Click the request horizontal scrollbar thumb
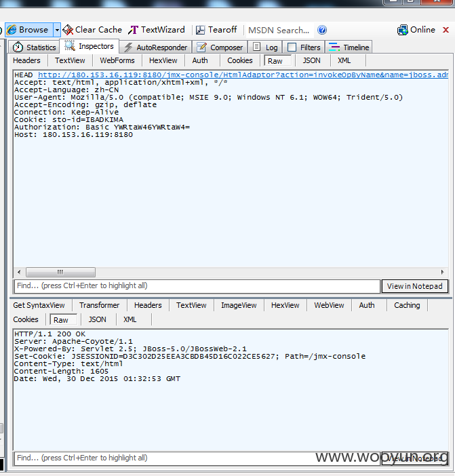 pos(61,272)
